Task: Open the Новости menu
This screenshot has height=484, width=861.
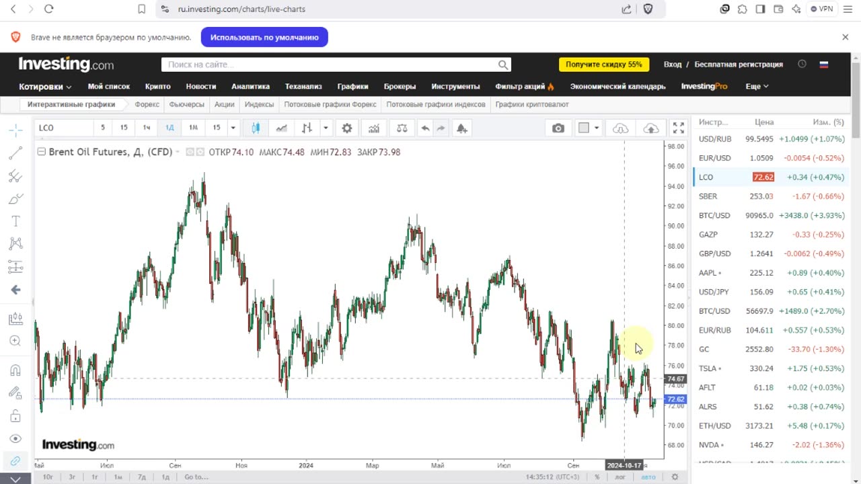Action: (x=201, y=86)
